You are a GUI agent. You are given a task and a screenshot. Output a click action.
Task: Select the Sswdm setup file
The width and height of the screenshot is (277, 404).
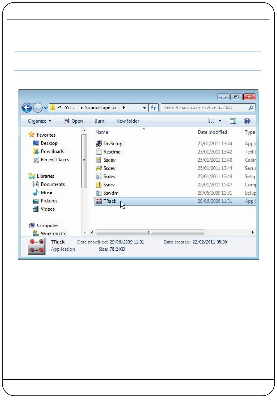(x=111, y=193)
